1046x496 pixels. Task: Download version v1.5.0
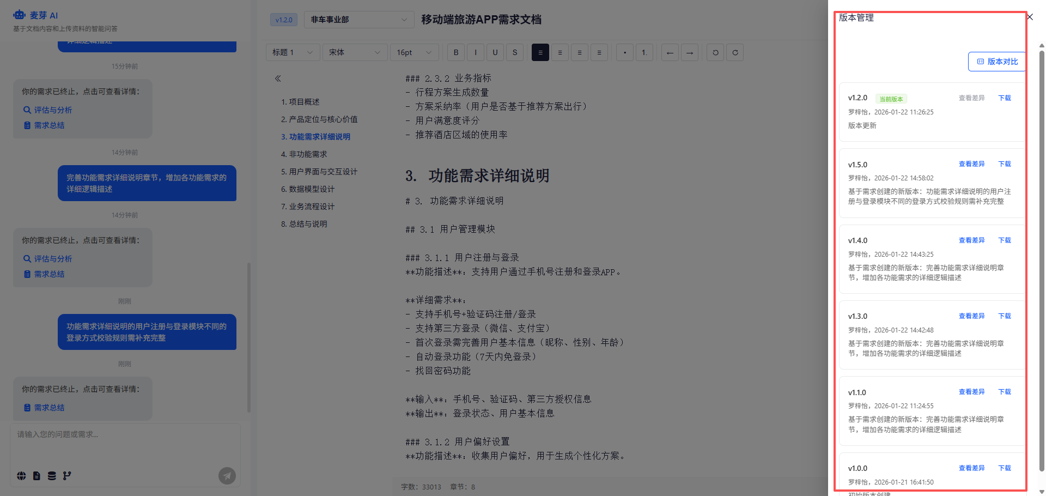click(x=1005, y=164)
